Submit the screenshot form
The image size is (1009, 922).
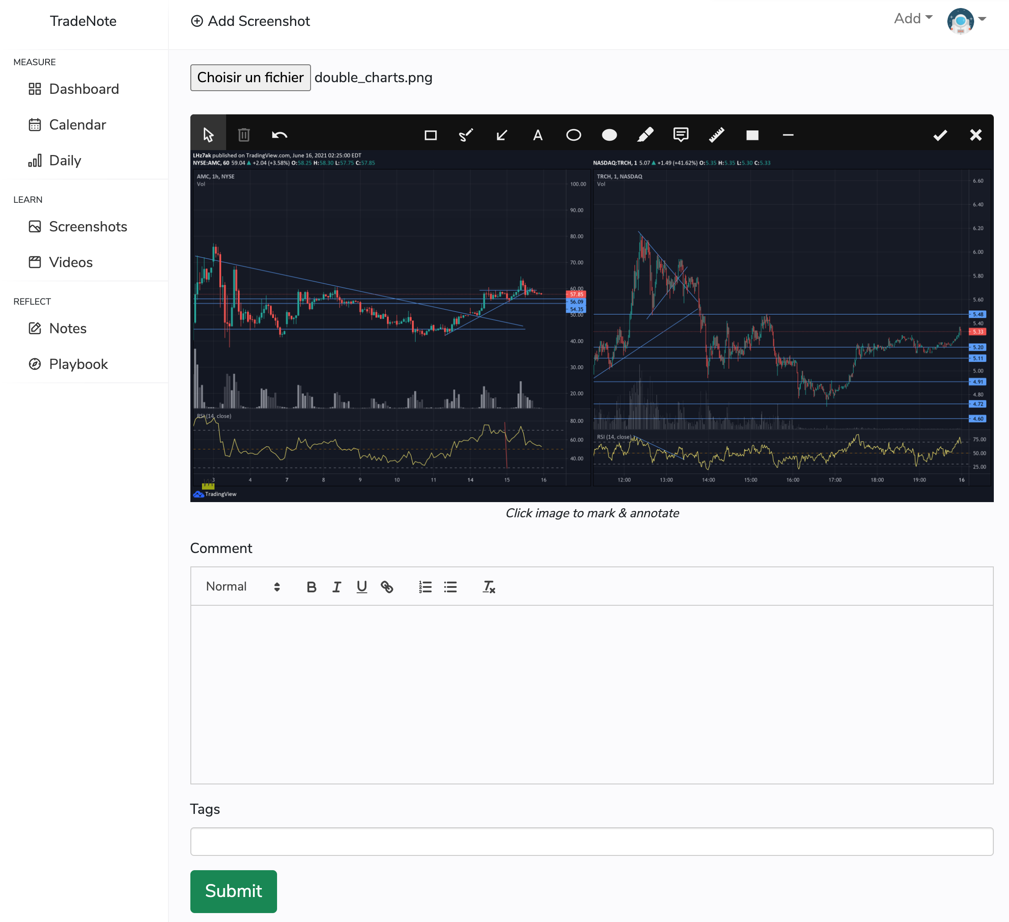coord(233,891)
